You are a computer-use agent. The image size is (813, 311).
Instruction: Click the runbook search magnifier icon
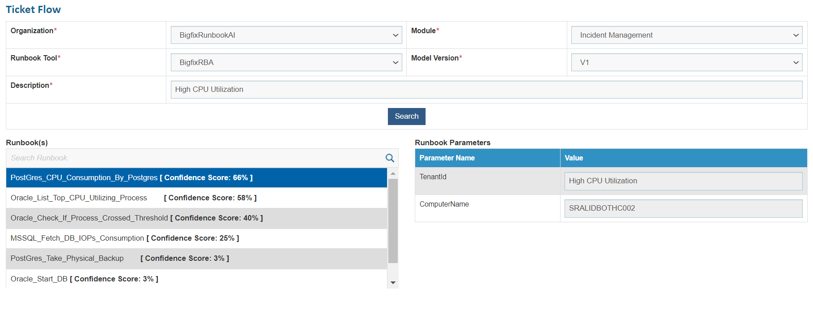tap(390, 158)
